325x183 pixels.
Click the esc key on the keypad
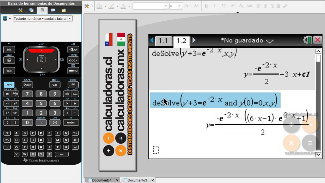pyautogui.click(x=9, y=50)
